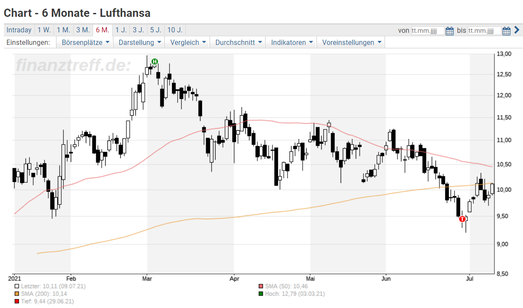Expand the Darstellung dropdown menu
This screenshot has height=308, width=523.
coord(140,42)
